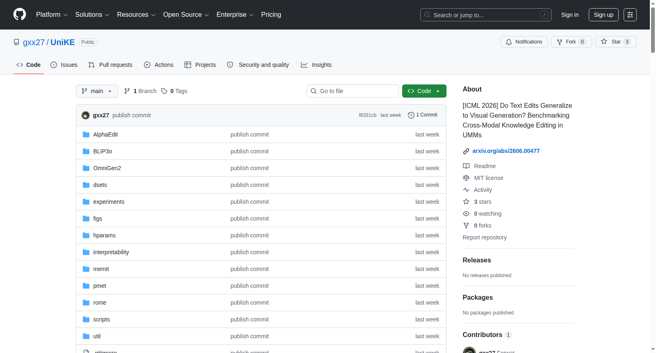Click the BLIP3o folder icon
Image resolution: width=656 pixels, height=353 pixels.
(x=86, y=151)
